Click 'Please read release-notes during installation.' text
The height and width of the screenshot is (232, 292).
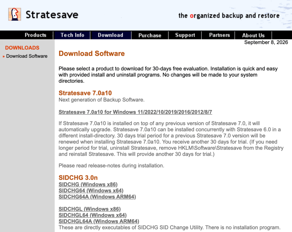click(x=111, y=166)
